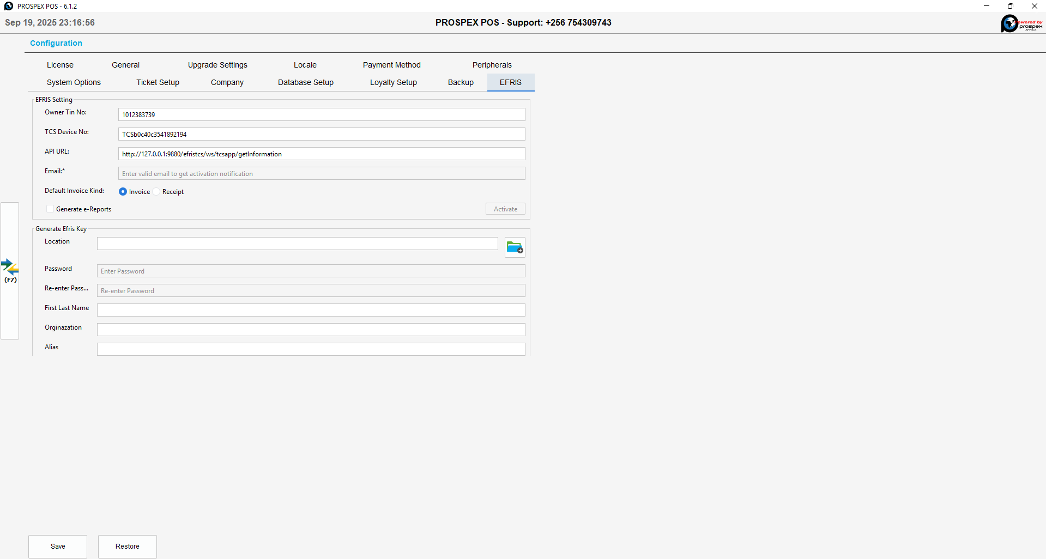
Task: Click the TCS Device No field
Action: click(x=322, y=134)
